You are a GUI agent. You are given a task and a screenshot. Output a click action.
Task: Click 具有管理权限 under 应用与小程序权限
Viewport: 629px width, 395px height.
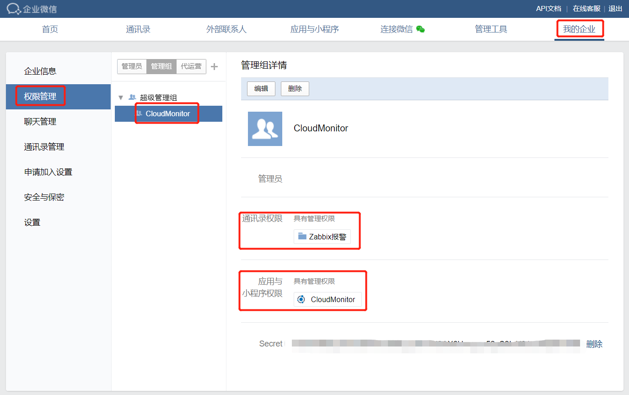pyautogui.click(x=314, y=281)
